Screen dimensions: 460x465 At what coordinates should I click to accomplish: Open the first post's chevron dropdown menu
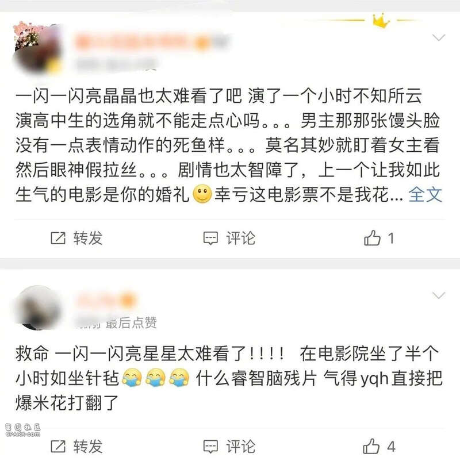point(439,37)
